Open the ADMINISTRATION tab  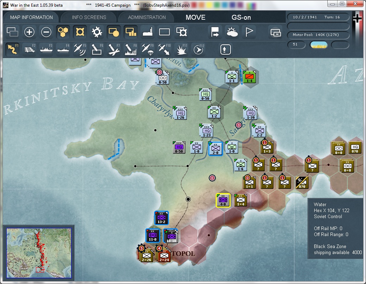point(147,17)
